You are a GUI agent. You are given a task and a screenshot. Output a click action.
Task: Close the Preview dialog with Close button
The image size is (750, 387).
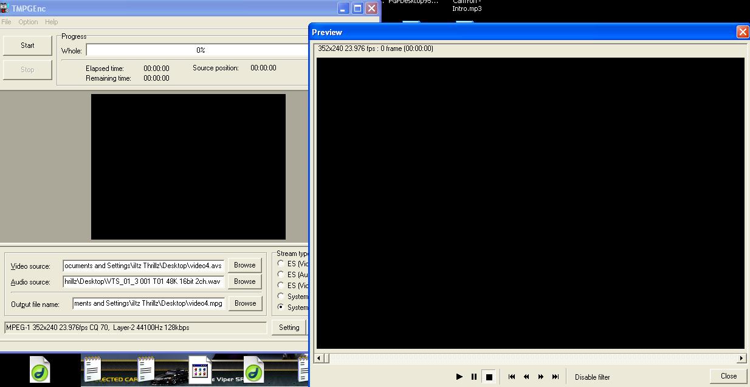pyautogui.click(x=729, y=376)
